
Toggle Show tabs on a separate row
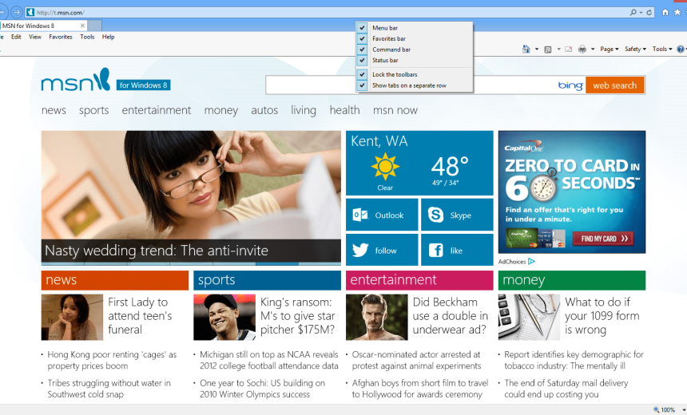pyautogui.click(x=415, y=85)
